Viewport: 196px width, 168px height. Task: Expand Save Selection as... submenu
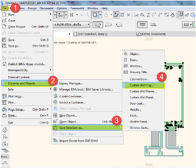[x=87, y=128]
